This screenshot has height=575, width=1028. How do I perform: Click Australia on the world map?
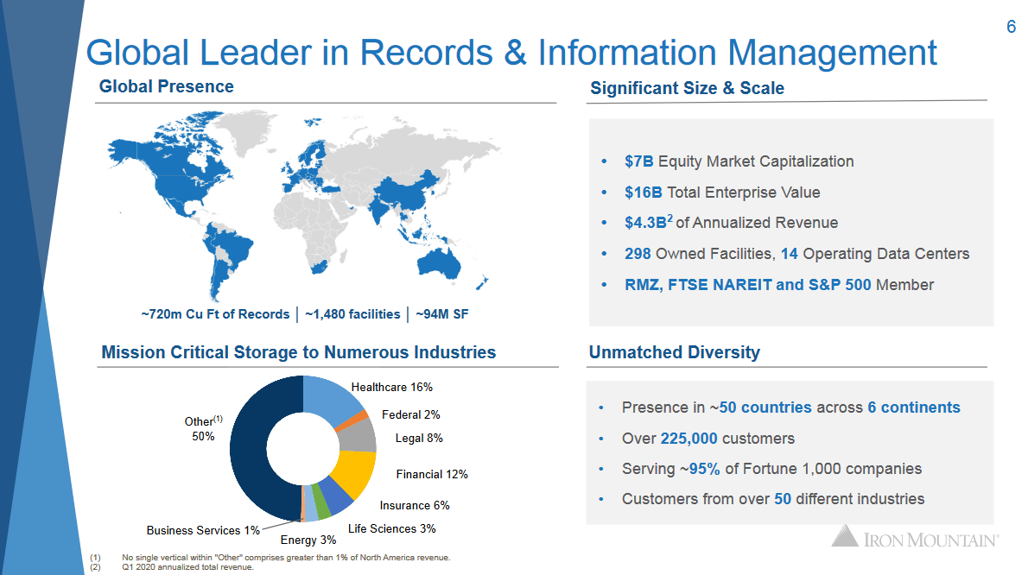click(x=439, y=263)
